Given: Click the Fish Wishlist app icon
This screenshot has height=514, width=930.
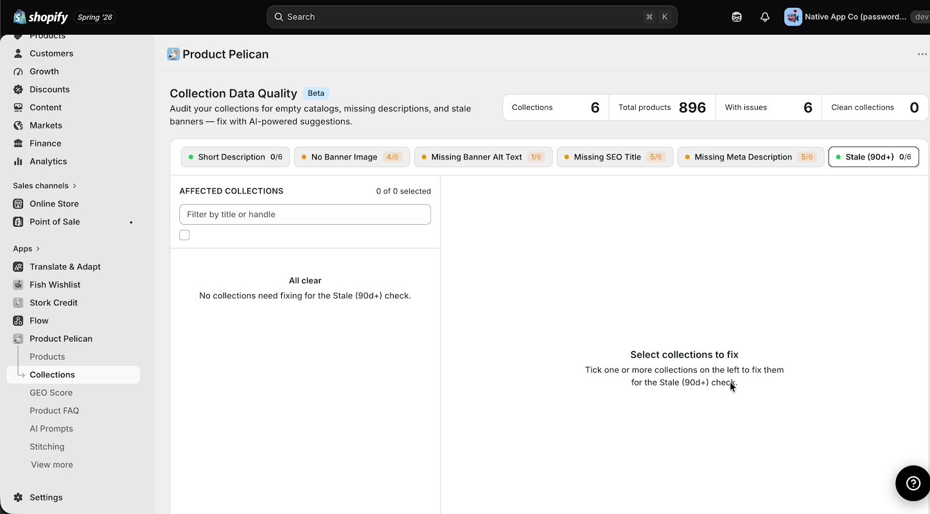Looking at the screenshot, I should (18, 285).
